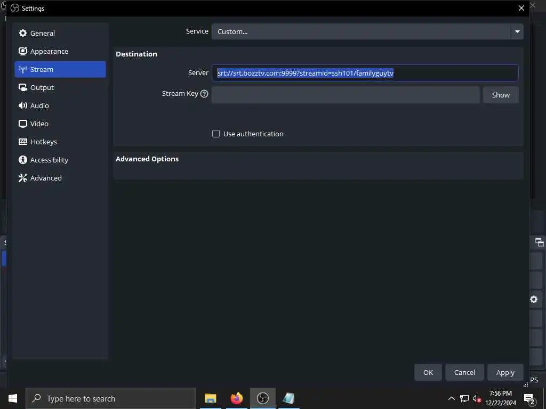Click the taskbar search box
The image size is (546, 409).
(111, 398)
